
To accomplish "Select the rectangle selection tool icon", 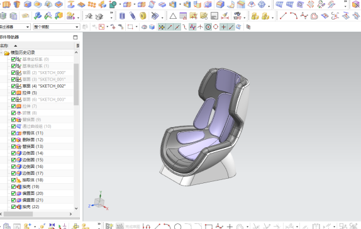I will click(x=130, y=27).
